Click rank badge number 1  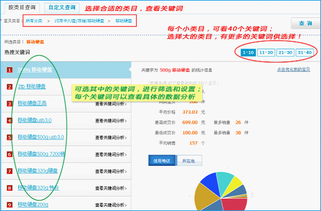9,70
